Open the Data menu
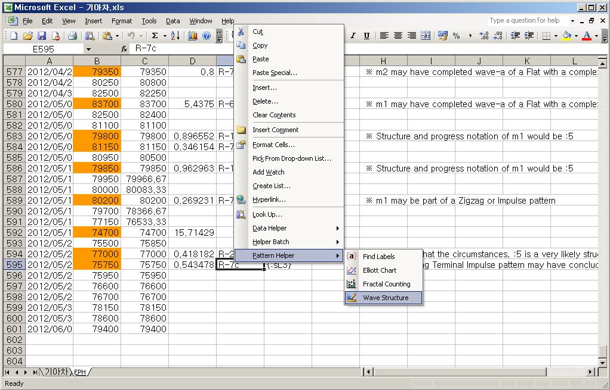This screenshot has height=390, width=610. (x=172, y=20)
